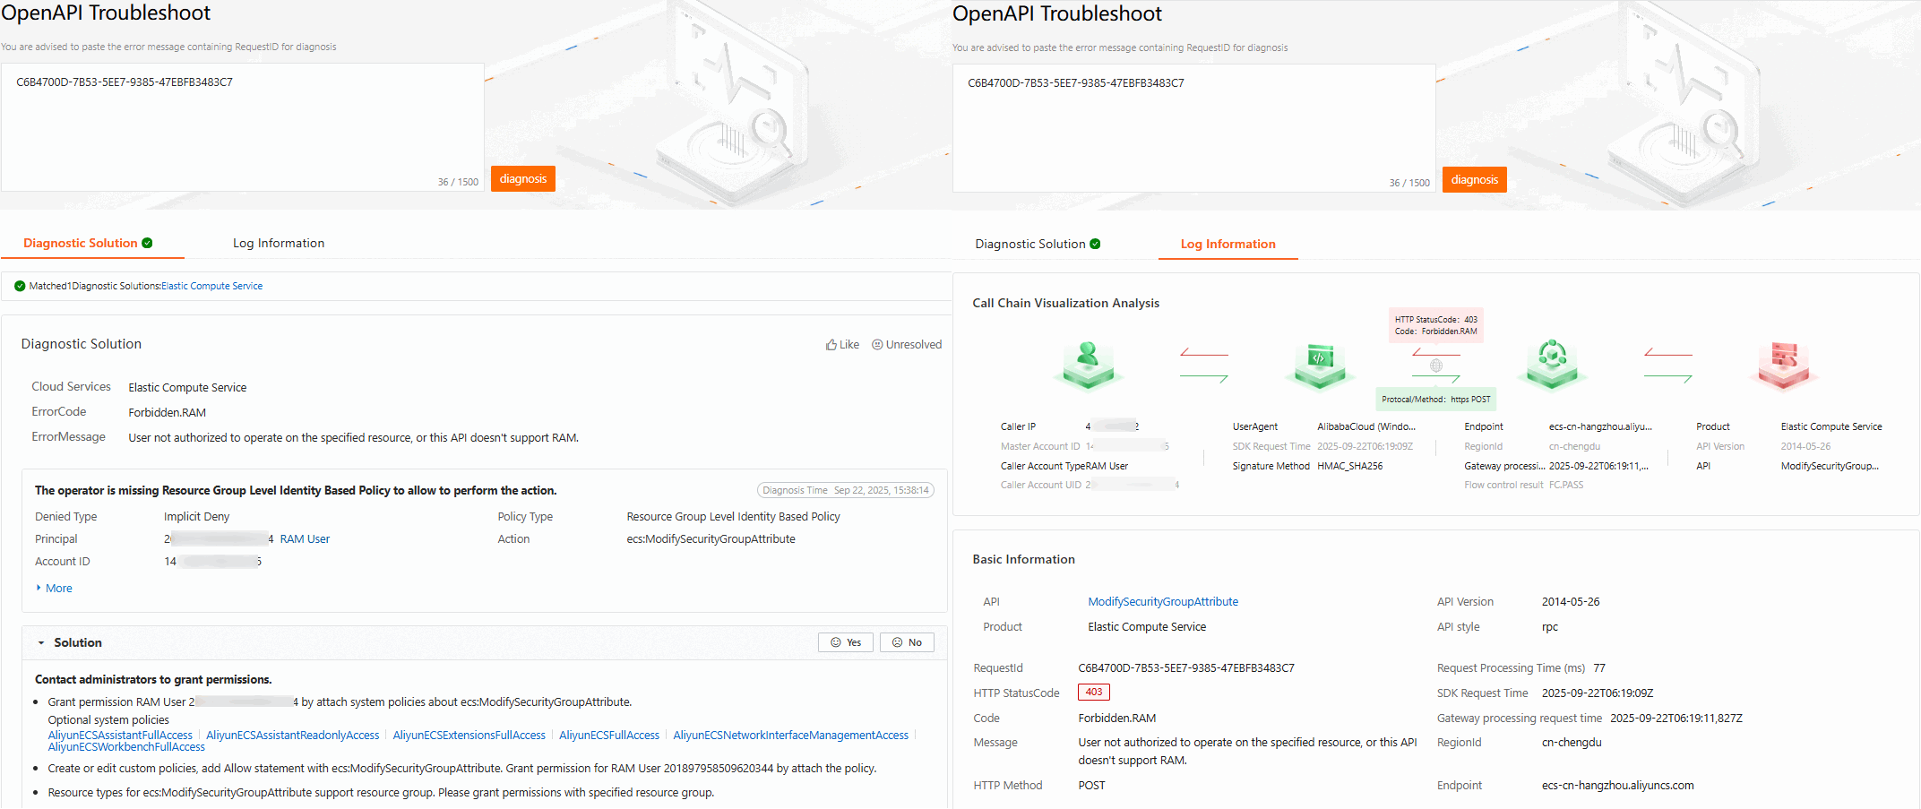The image size is (1921, 809).
Task: Open the RAM User link
Action: tap(305, 539)
